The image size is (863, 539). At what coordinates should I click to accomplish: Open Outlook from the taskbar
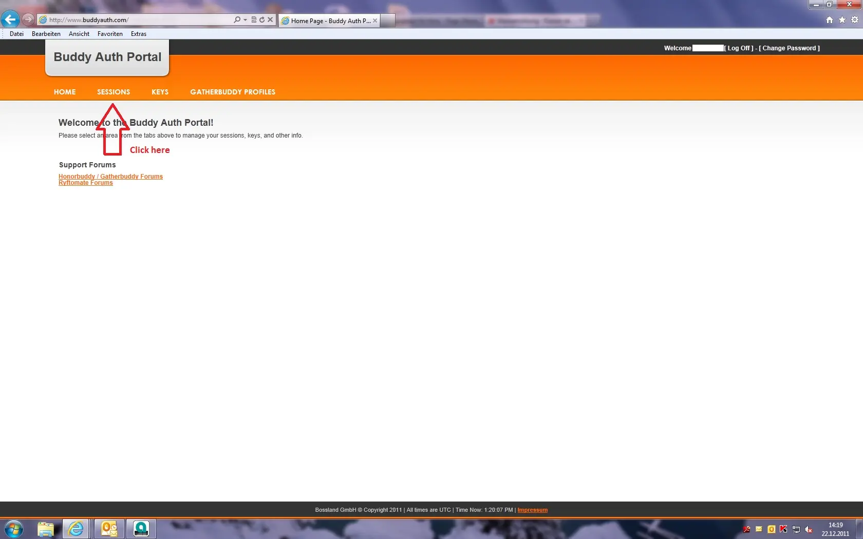109,529
